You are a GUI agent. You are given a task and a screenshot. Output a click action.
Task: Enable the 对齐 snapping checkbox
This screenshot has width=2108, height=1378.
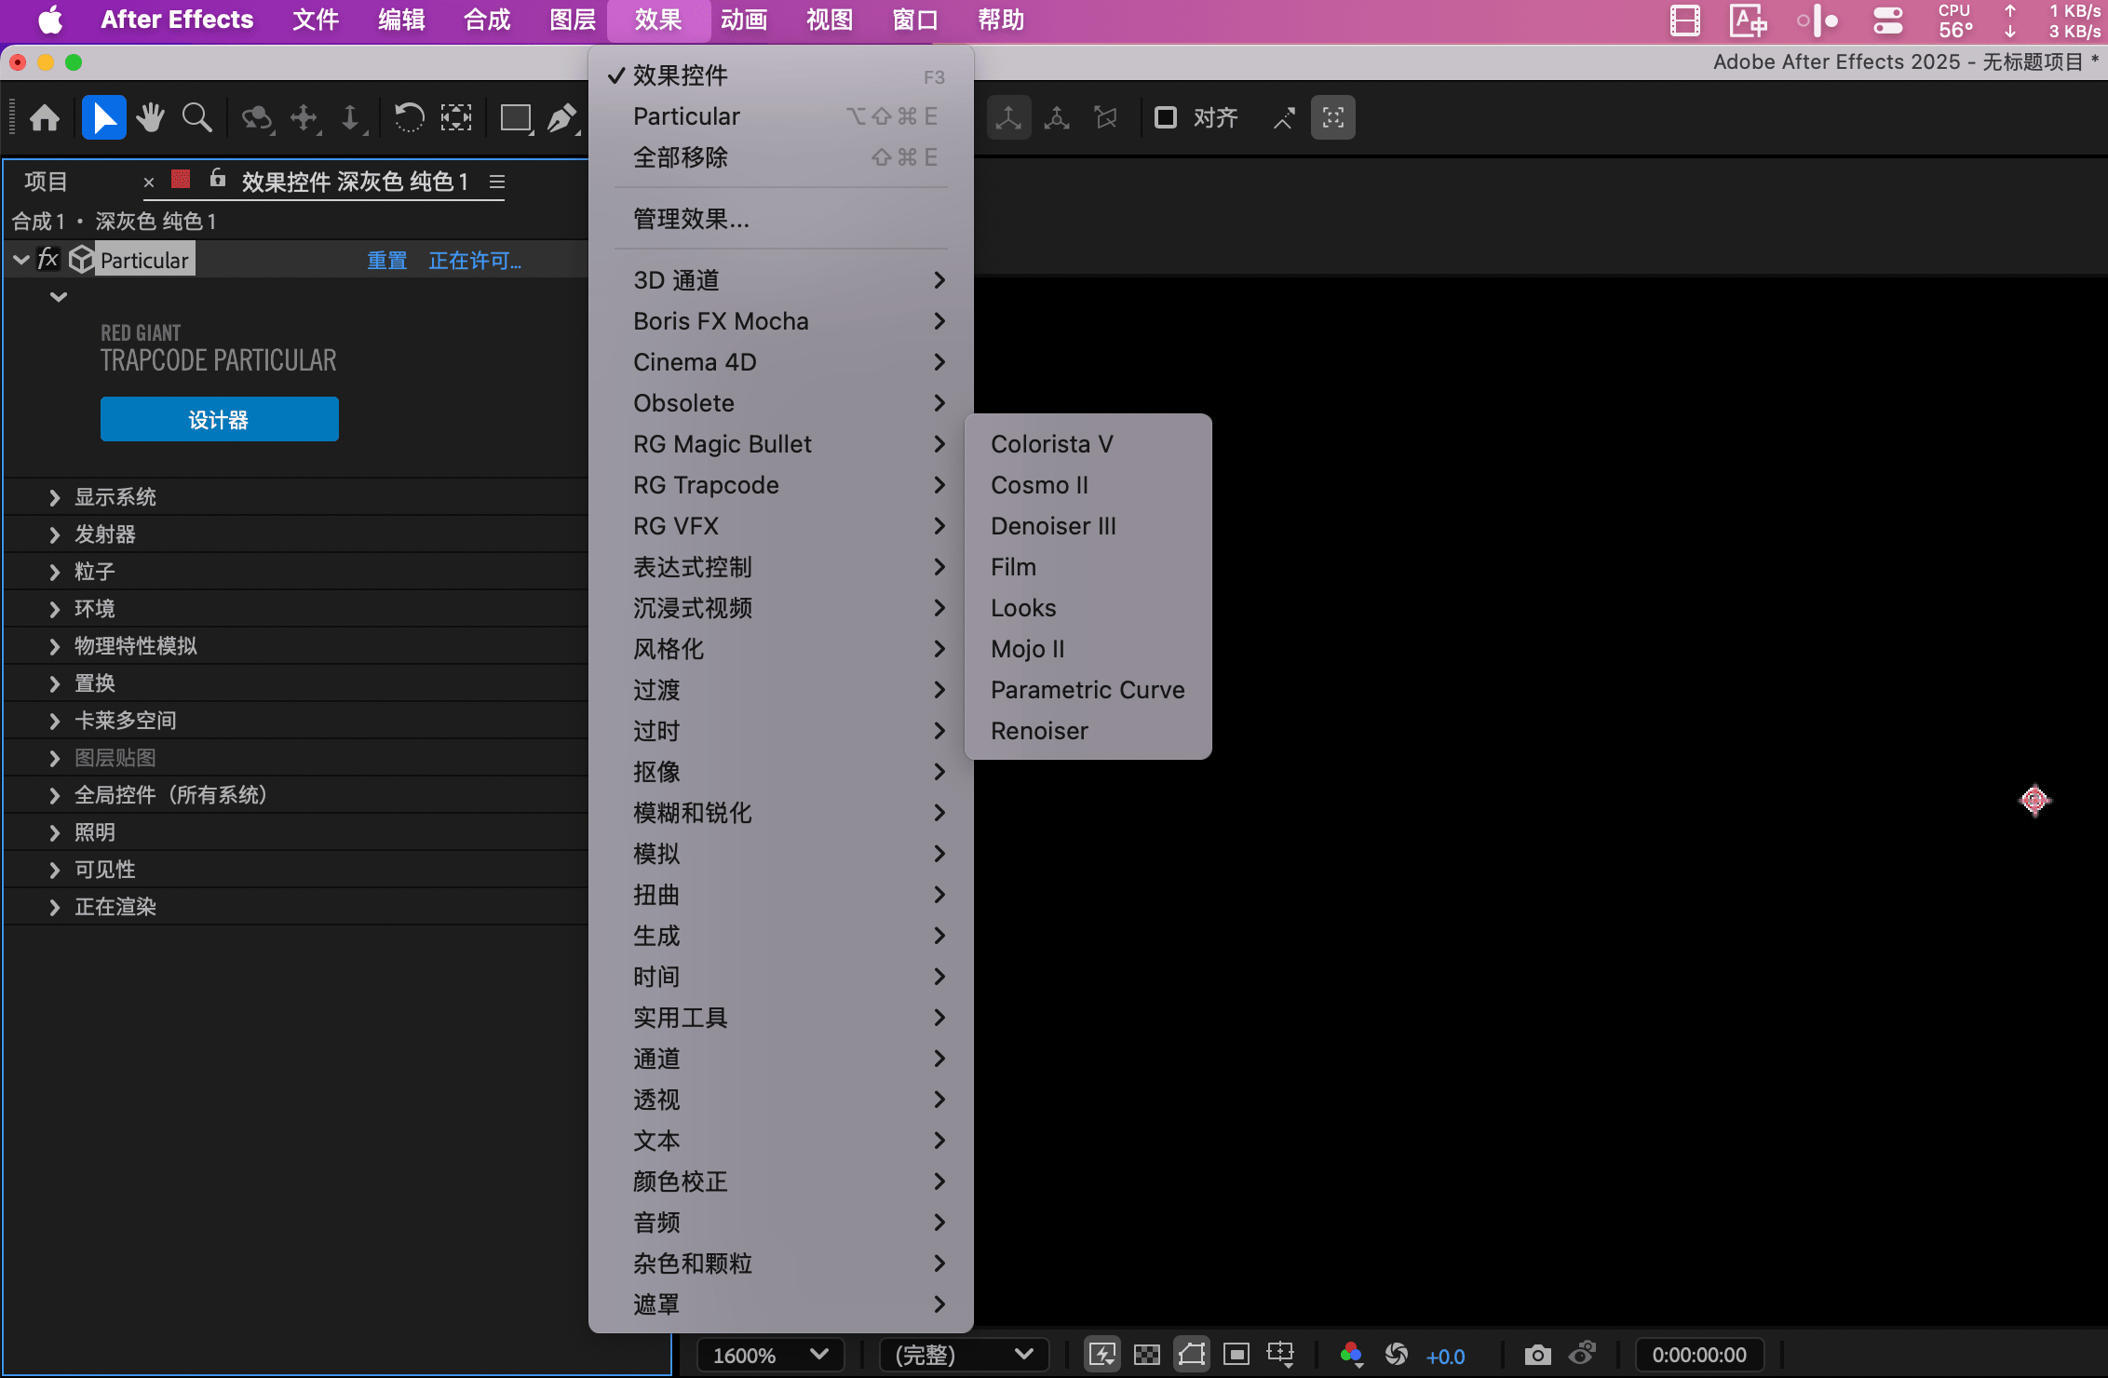(1165, 118)
